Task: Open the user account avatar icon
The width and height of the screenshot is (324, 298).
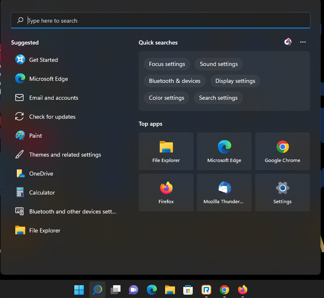Action: click(287, 42)
